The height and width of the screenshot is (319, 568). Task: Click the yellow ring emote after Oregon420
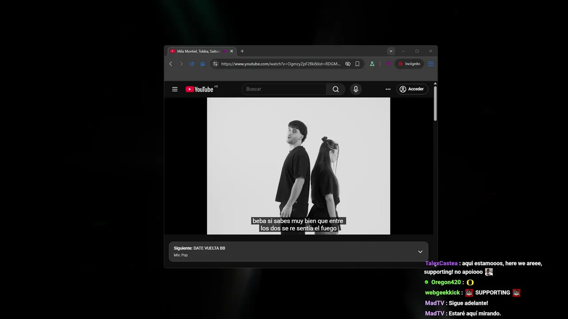click(x=470, y=282)
